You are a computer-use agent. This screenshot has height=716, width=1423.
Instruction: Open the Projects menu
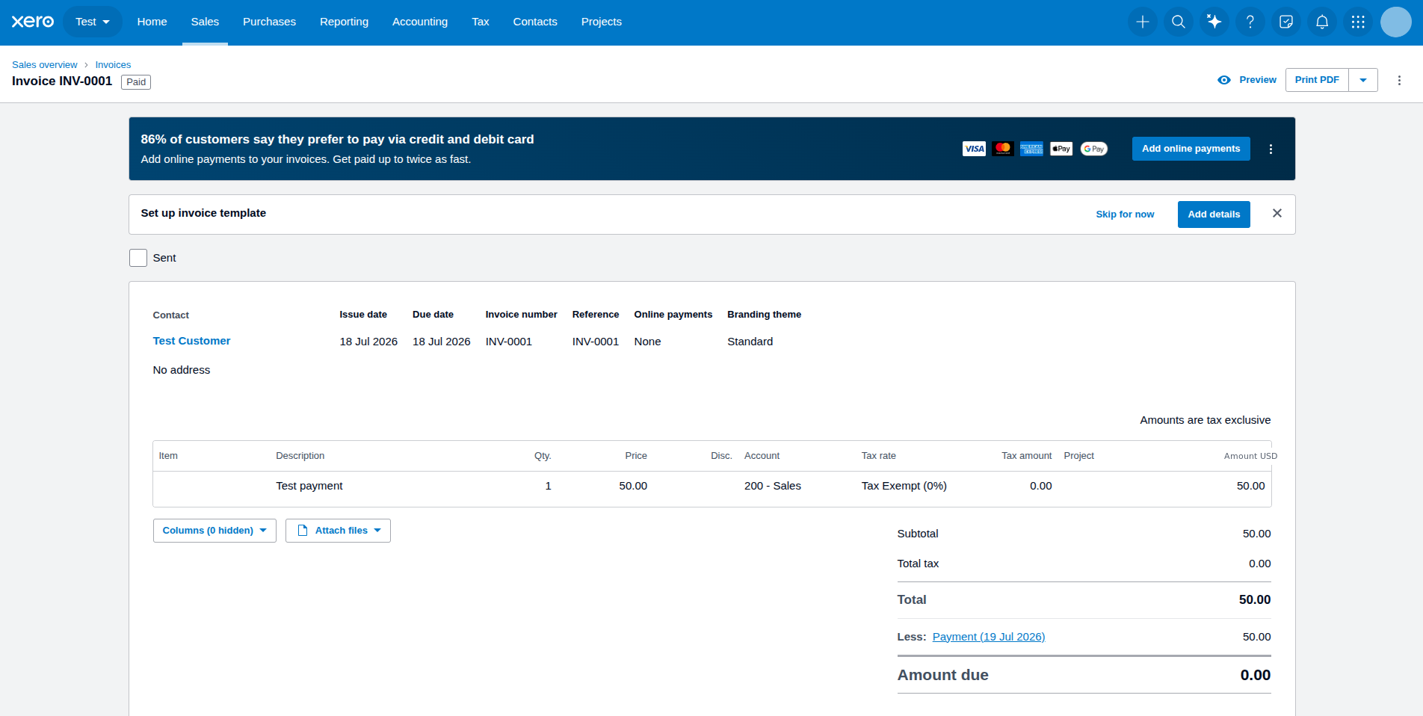[602, 22]
